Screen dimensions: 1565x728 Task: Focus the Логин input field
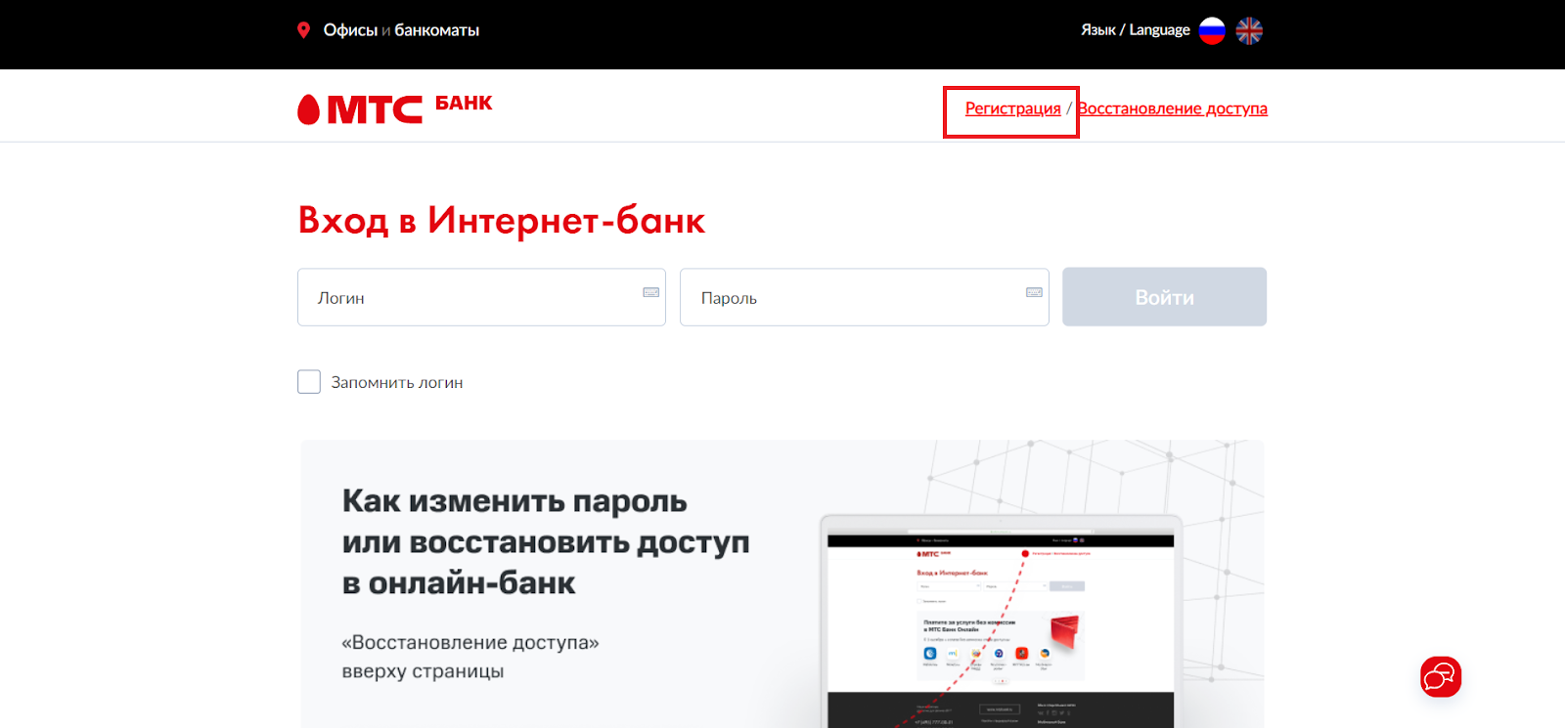(x=481, y=297)
